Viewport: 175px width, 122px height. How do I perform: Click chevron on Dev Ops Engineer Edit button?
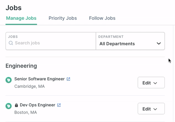155,109
